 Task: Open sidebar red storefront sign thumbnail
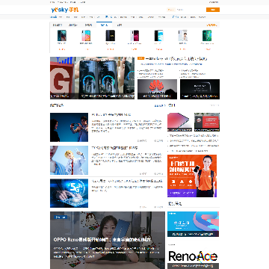[207, 122]
